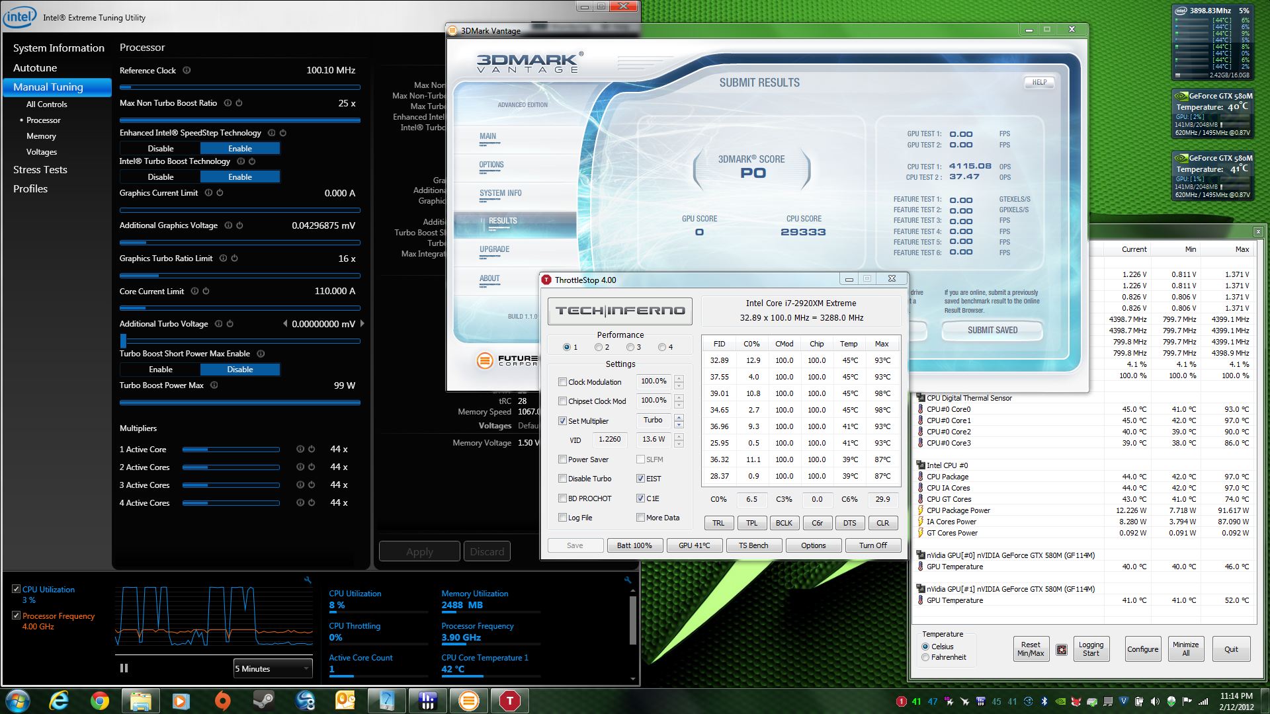The width and height of the screenshot is (1270, 714).
Task: Click the info icon for Enhanced Intel SpeedStep Technology
Action: 272,133
